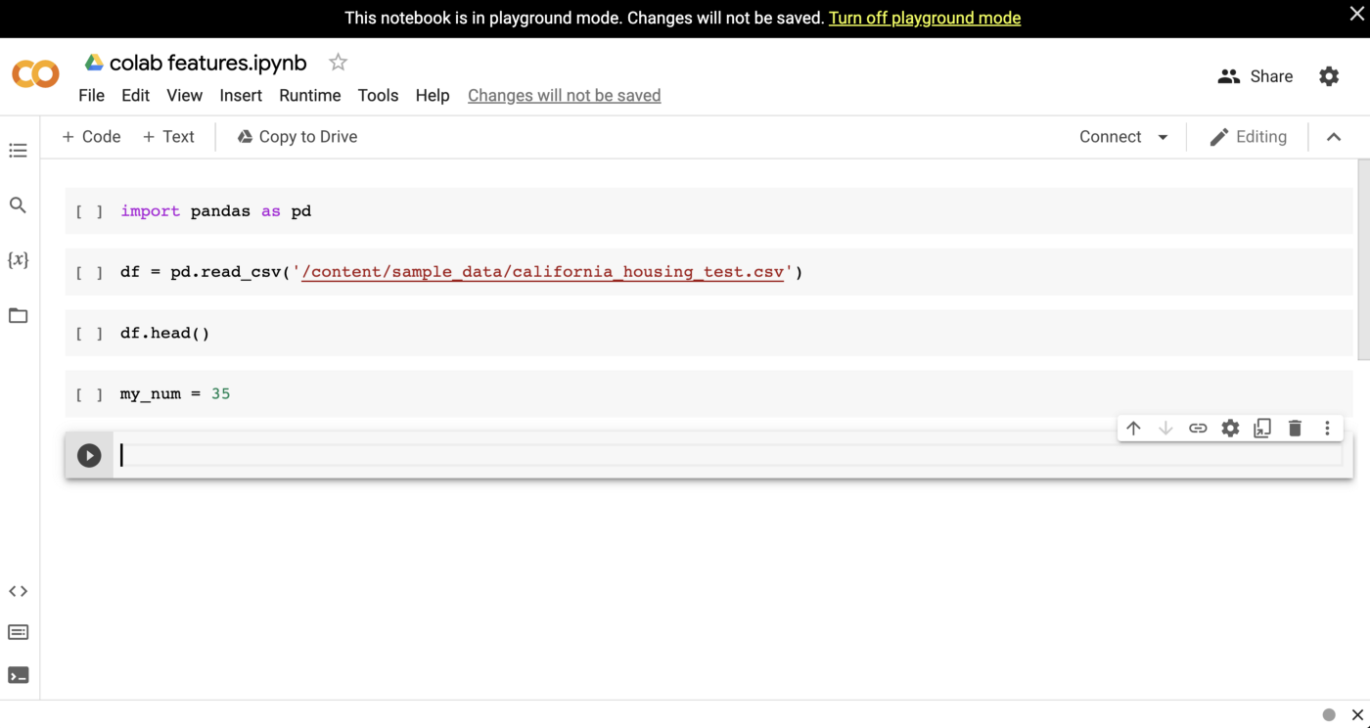The width and height of the screenshot is (1370, 728).
Task: Open the california_housing_test.csv path link
Action: pos(543,272)
